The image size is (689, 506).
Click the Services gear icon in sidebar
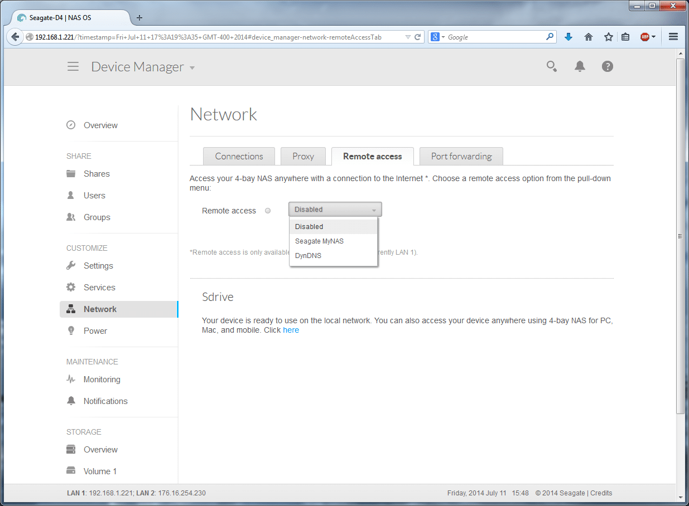pos(71,287)
